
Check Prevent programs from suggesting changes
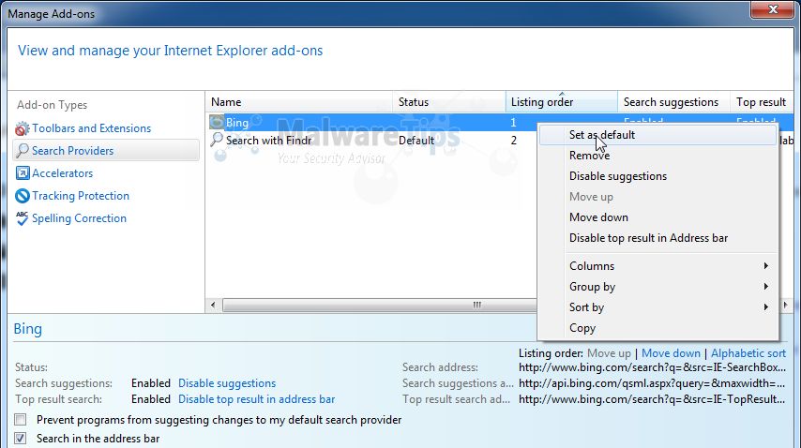pos(21,420)
